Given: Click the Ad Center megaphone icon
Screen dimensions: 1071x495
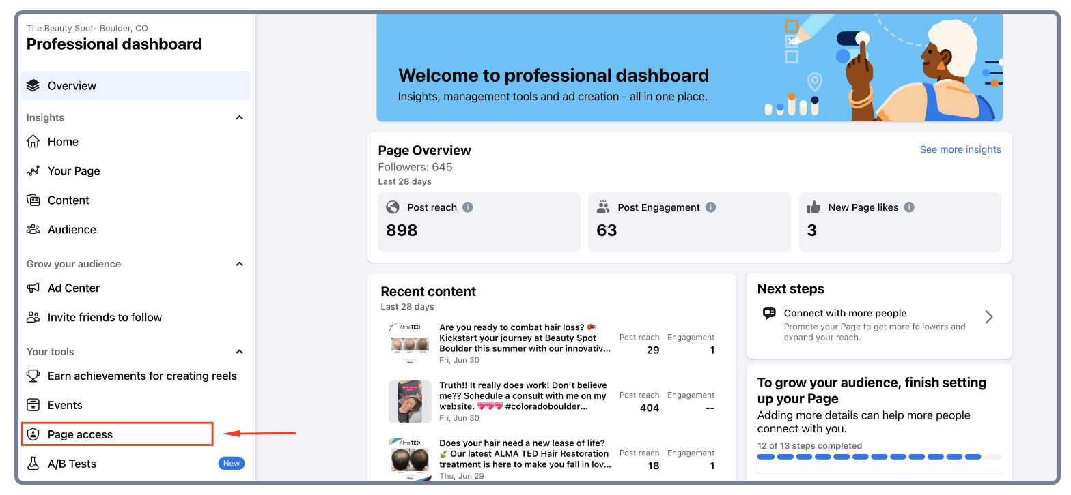Looking at the screenshot, I should point(33,288).
